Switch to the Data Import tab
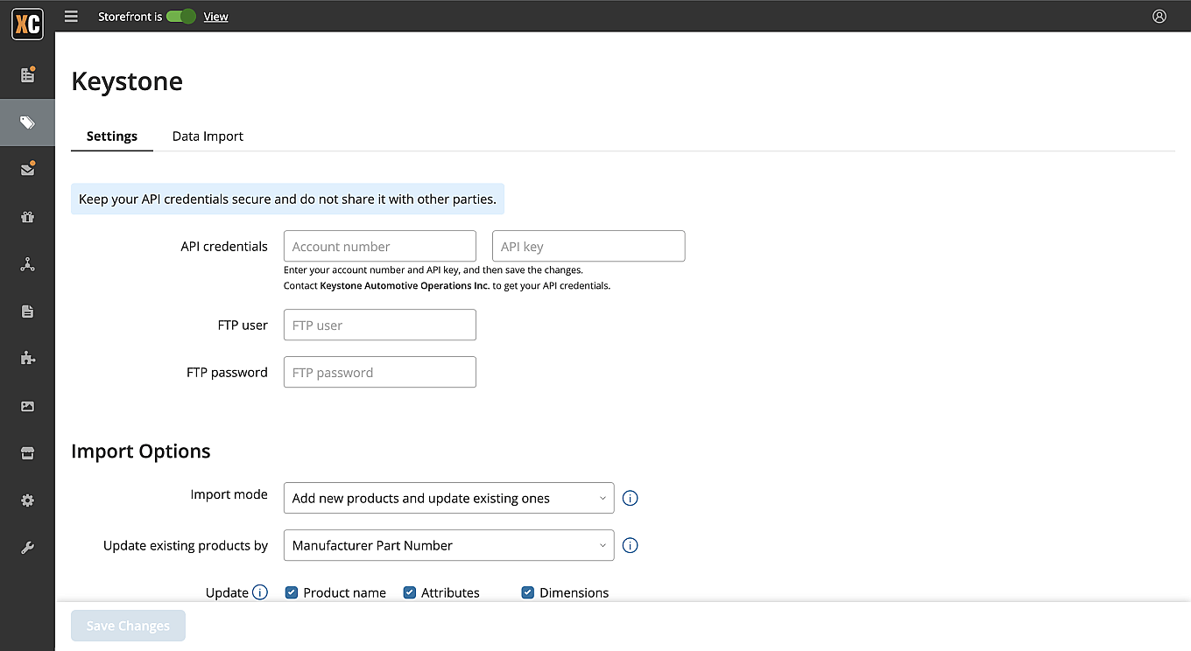The width and height of the screenshot is (1191, 651). [x=208, y=136]
